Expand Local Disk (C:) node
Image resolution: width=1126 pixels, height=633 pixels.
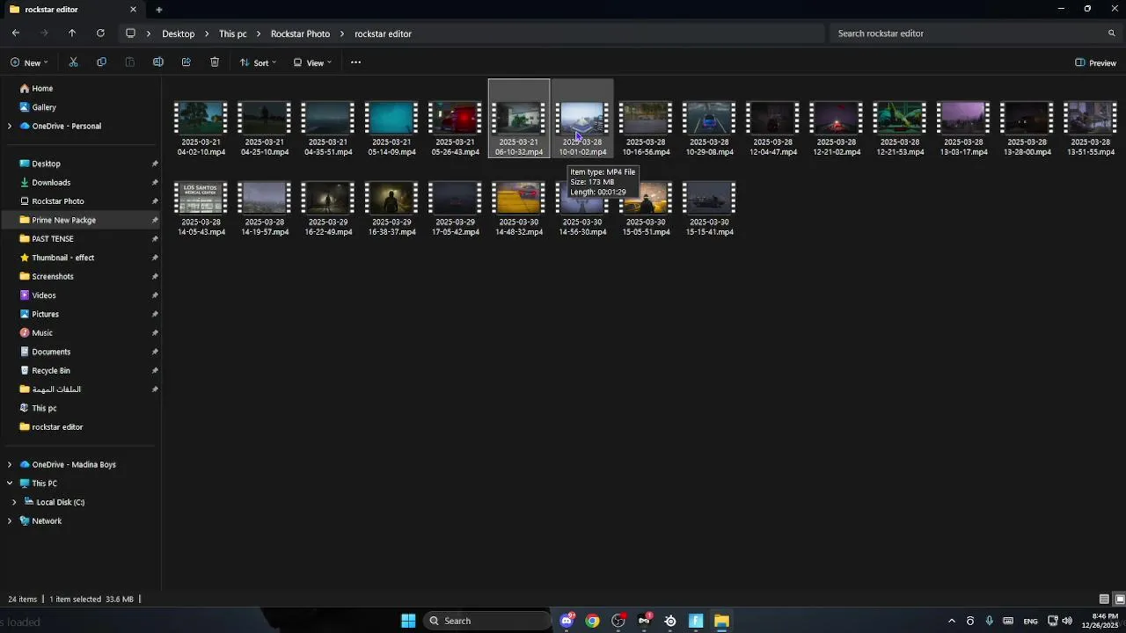tap(14, 502)
